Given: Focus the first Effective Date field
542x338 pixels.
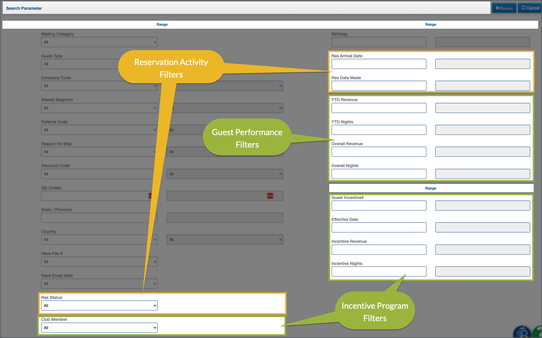Looking at the screenshot, I should 379,227.
